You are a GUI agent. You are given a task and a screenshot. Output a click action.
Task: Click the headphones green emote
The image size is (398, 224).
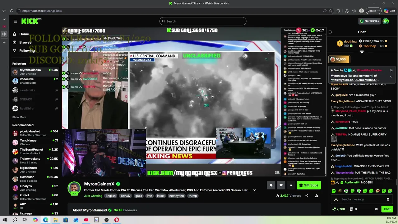coord(346,191)
